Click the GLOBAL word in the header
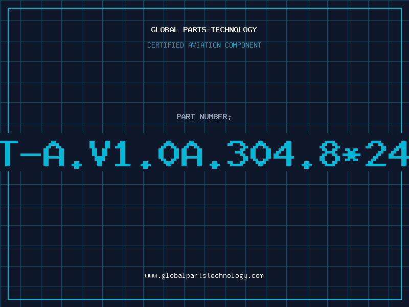Screen dimensions: 409x307 coord(164,30)
